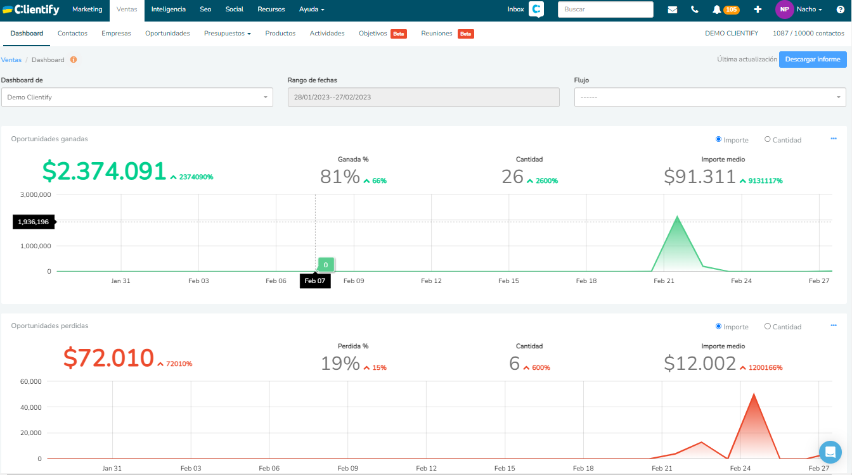
Task: Click the phone call icon
Action: click(695, 9)
